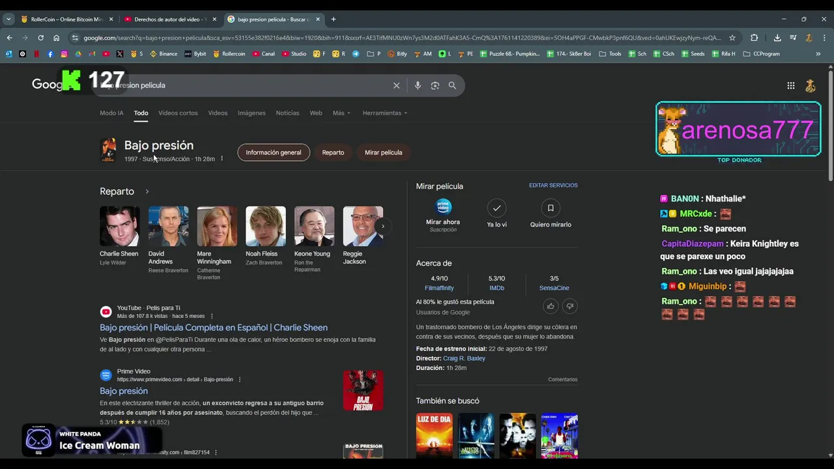Start voice search with the microphone icon
Image resolution: width=834 pixels, height=469 pixels.
[418, 85]
